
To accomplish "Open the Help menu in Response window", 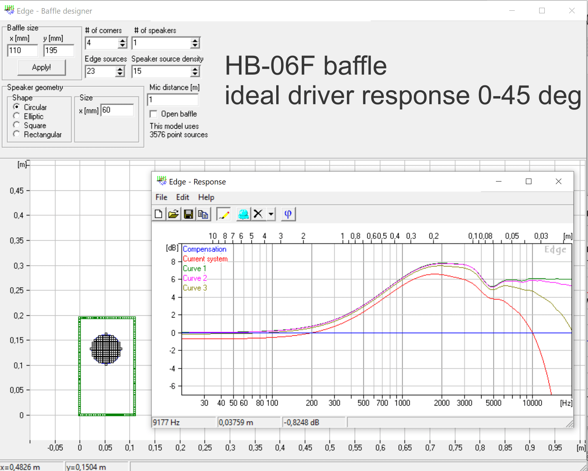I will click(206, 197).
